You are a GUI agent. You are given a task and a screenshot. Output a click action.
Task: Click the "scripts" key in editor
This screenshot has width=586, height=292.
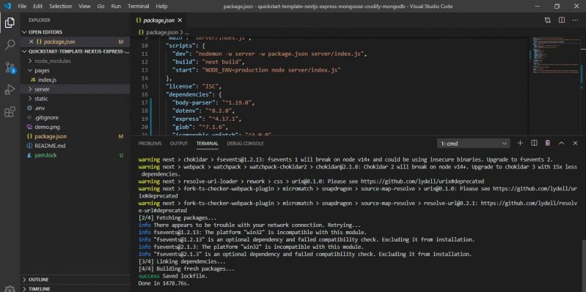[x=181, y=45]
